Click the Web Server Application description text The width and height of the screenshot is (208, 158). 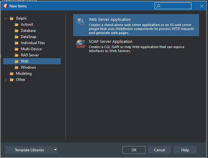click(x=141, y=29)
